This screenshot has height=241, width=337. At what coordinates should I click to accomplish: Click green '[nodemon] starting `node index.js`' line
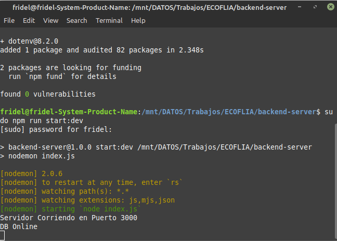coord(71,209)
